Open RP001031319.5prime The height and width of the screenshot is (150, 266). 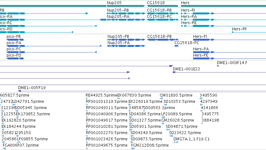107,102
